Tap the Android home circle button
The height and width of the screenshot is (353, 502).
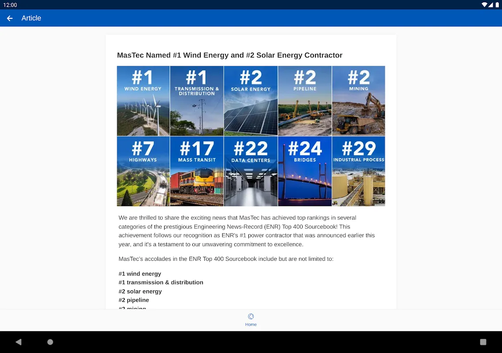[x=50, y=342]
